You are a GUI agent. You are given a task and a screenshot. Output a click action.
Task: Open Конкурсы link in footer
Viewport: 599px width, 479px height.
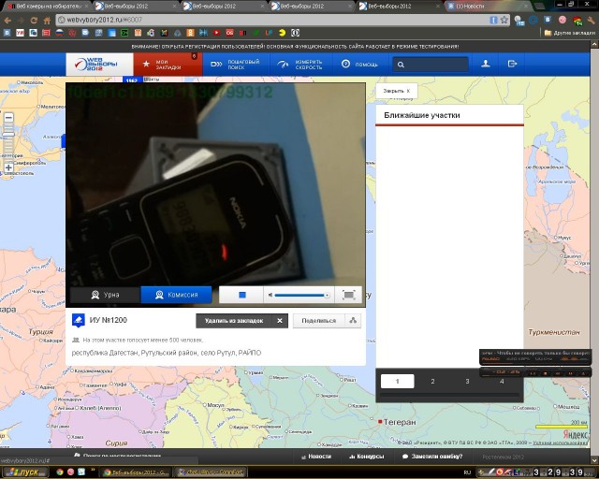tap(367, 457)
